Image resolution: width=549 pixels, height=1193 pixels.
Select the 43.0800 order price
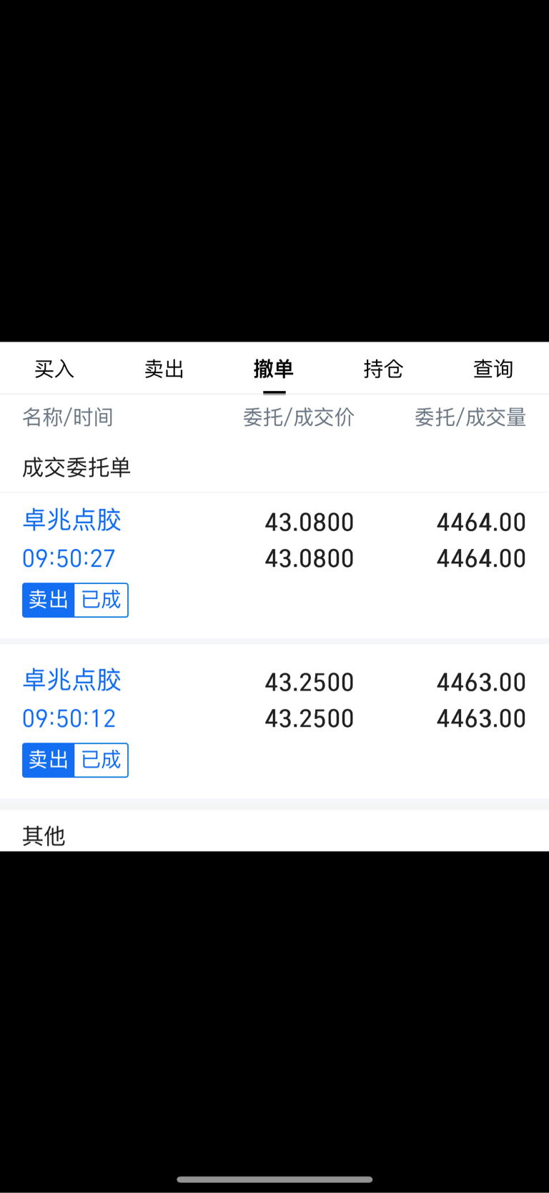(310, 523)
